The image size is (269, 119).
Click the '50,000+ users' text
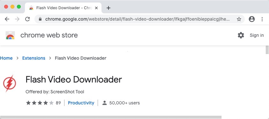124,103
